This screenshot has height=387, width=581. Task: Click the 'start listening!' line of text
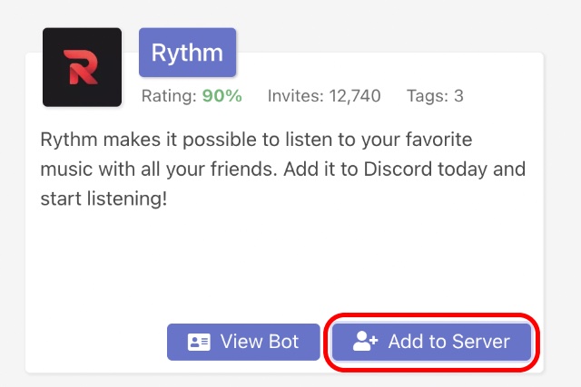(x=103, y=198)
